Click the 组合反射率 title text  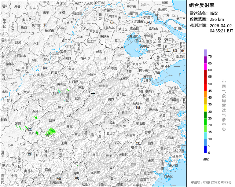click(x=202, y=5)
